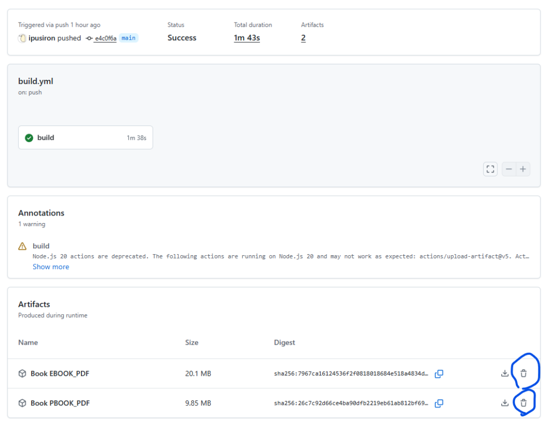This screenshot has width=549, height=430.
Task: Click the Book PBOOK_PDF artifact name
Action: (x=60, y=403)
